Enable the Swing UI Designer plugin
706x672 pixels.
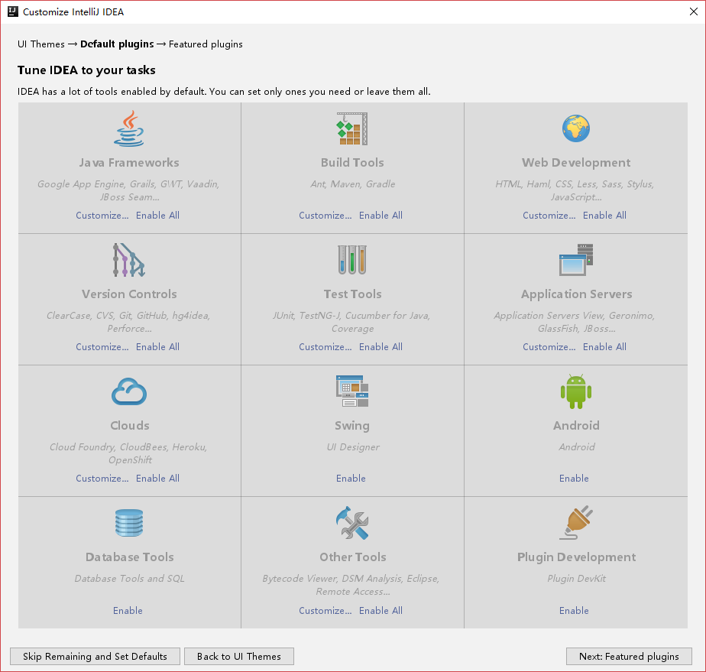pyautogui.click(x=351, y=479)
